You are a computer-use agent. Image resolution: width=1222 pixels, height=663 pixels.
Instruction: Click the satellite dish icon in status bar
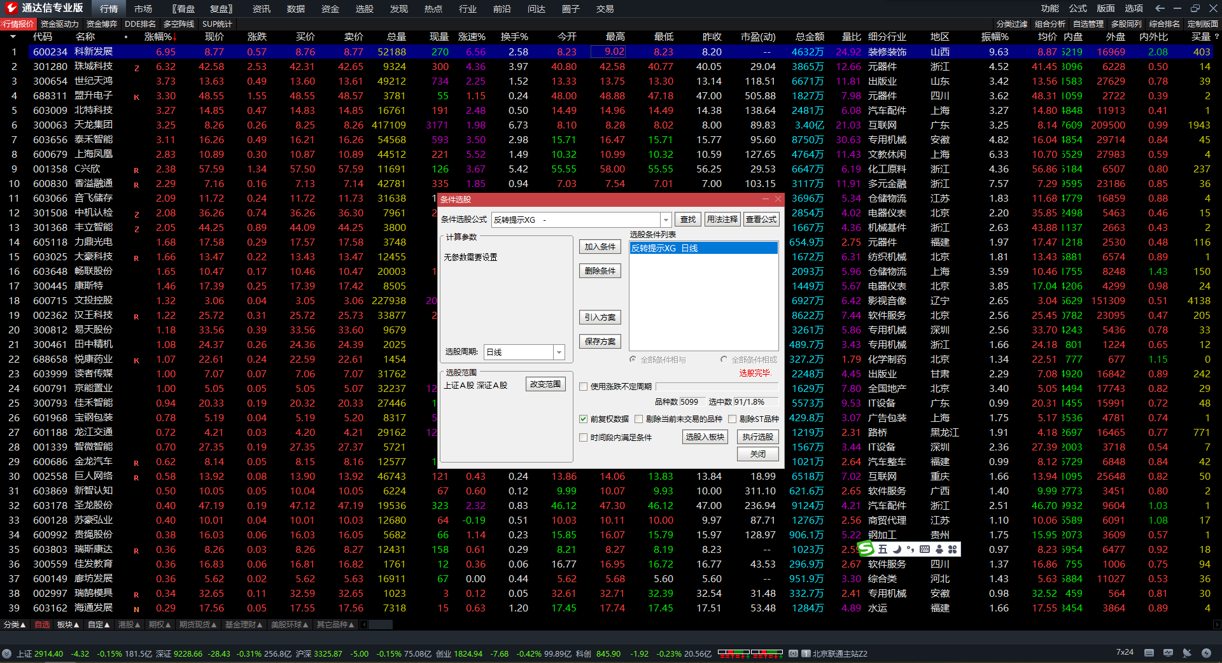click(x=1187, y=653)
